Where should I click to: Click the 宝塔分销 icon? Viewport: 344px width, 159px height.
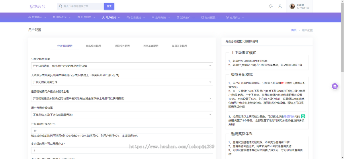click(x=153, y=17)
